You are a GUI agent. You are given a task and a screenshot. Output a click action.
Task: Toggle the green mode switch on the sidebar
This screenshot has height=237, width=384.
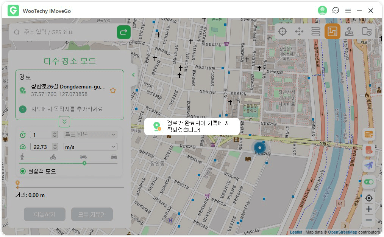coord(369,182)
